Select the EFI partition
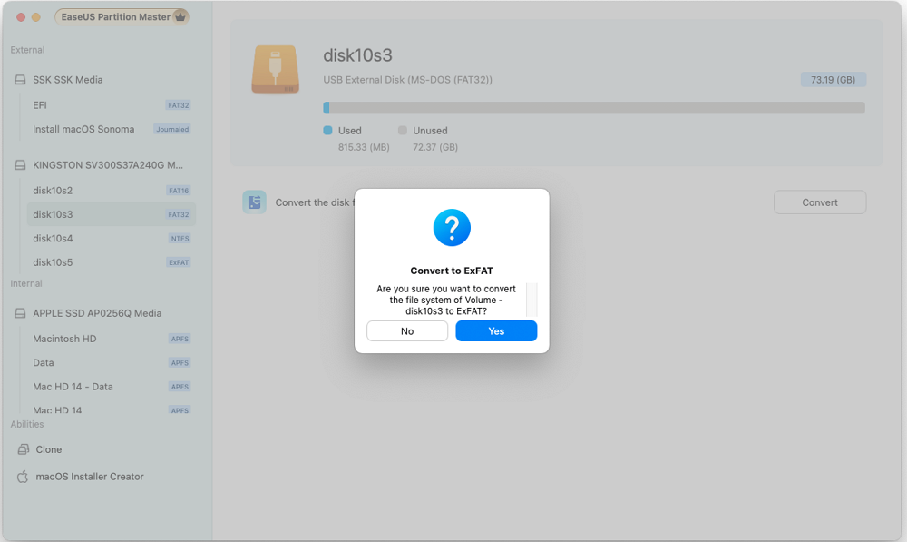 click(111, 105)
